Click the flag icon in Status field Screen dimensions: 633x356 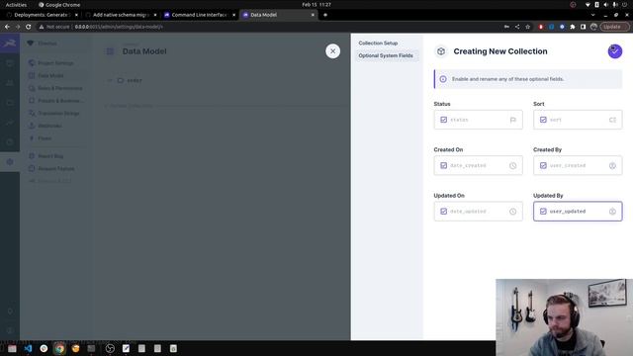[512, 120]
